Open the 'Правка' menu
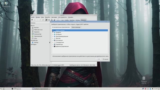 [38, 17]
